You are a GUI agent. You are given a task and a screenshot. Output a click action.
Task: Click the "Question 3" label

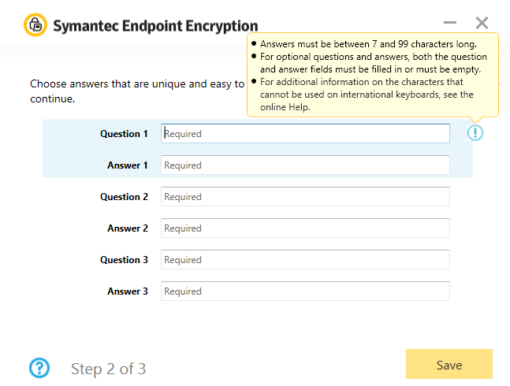click(124, 260)
